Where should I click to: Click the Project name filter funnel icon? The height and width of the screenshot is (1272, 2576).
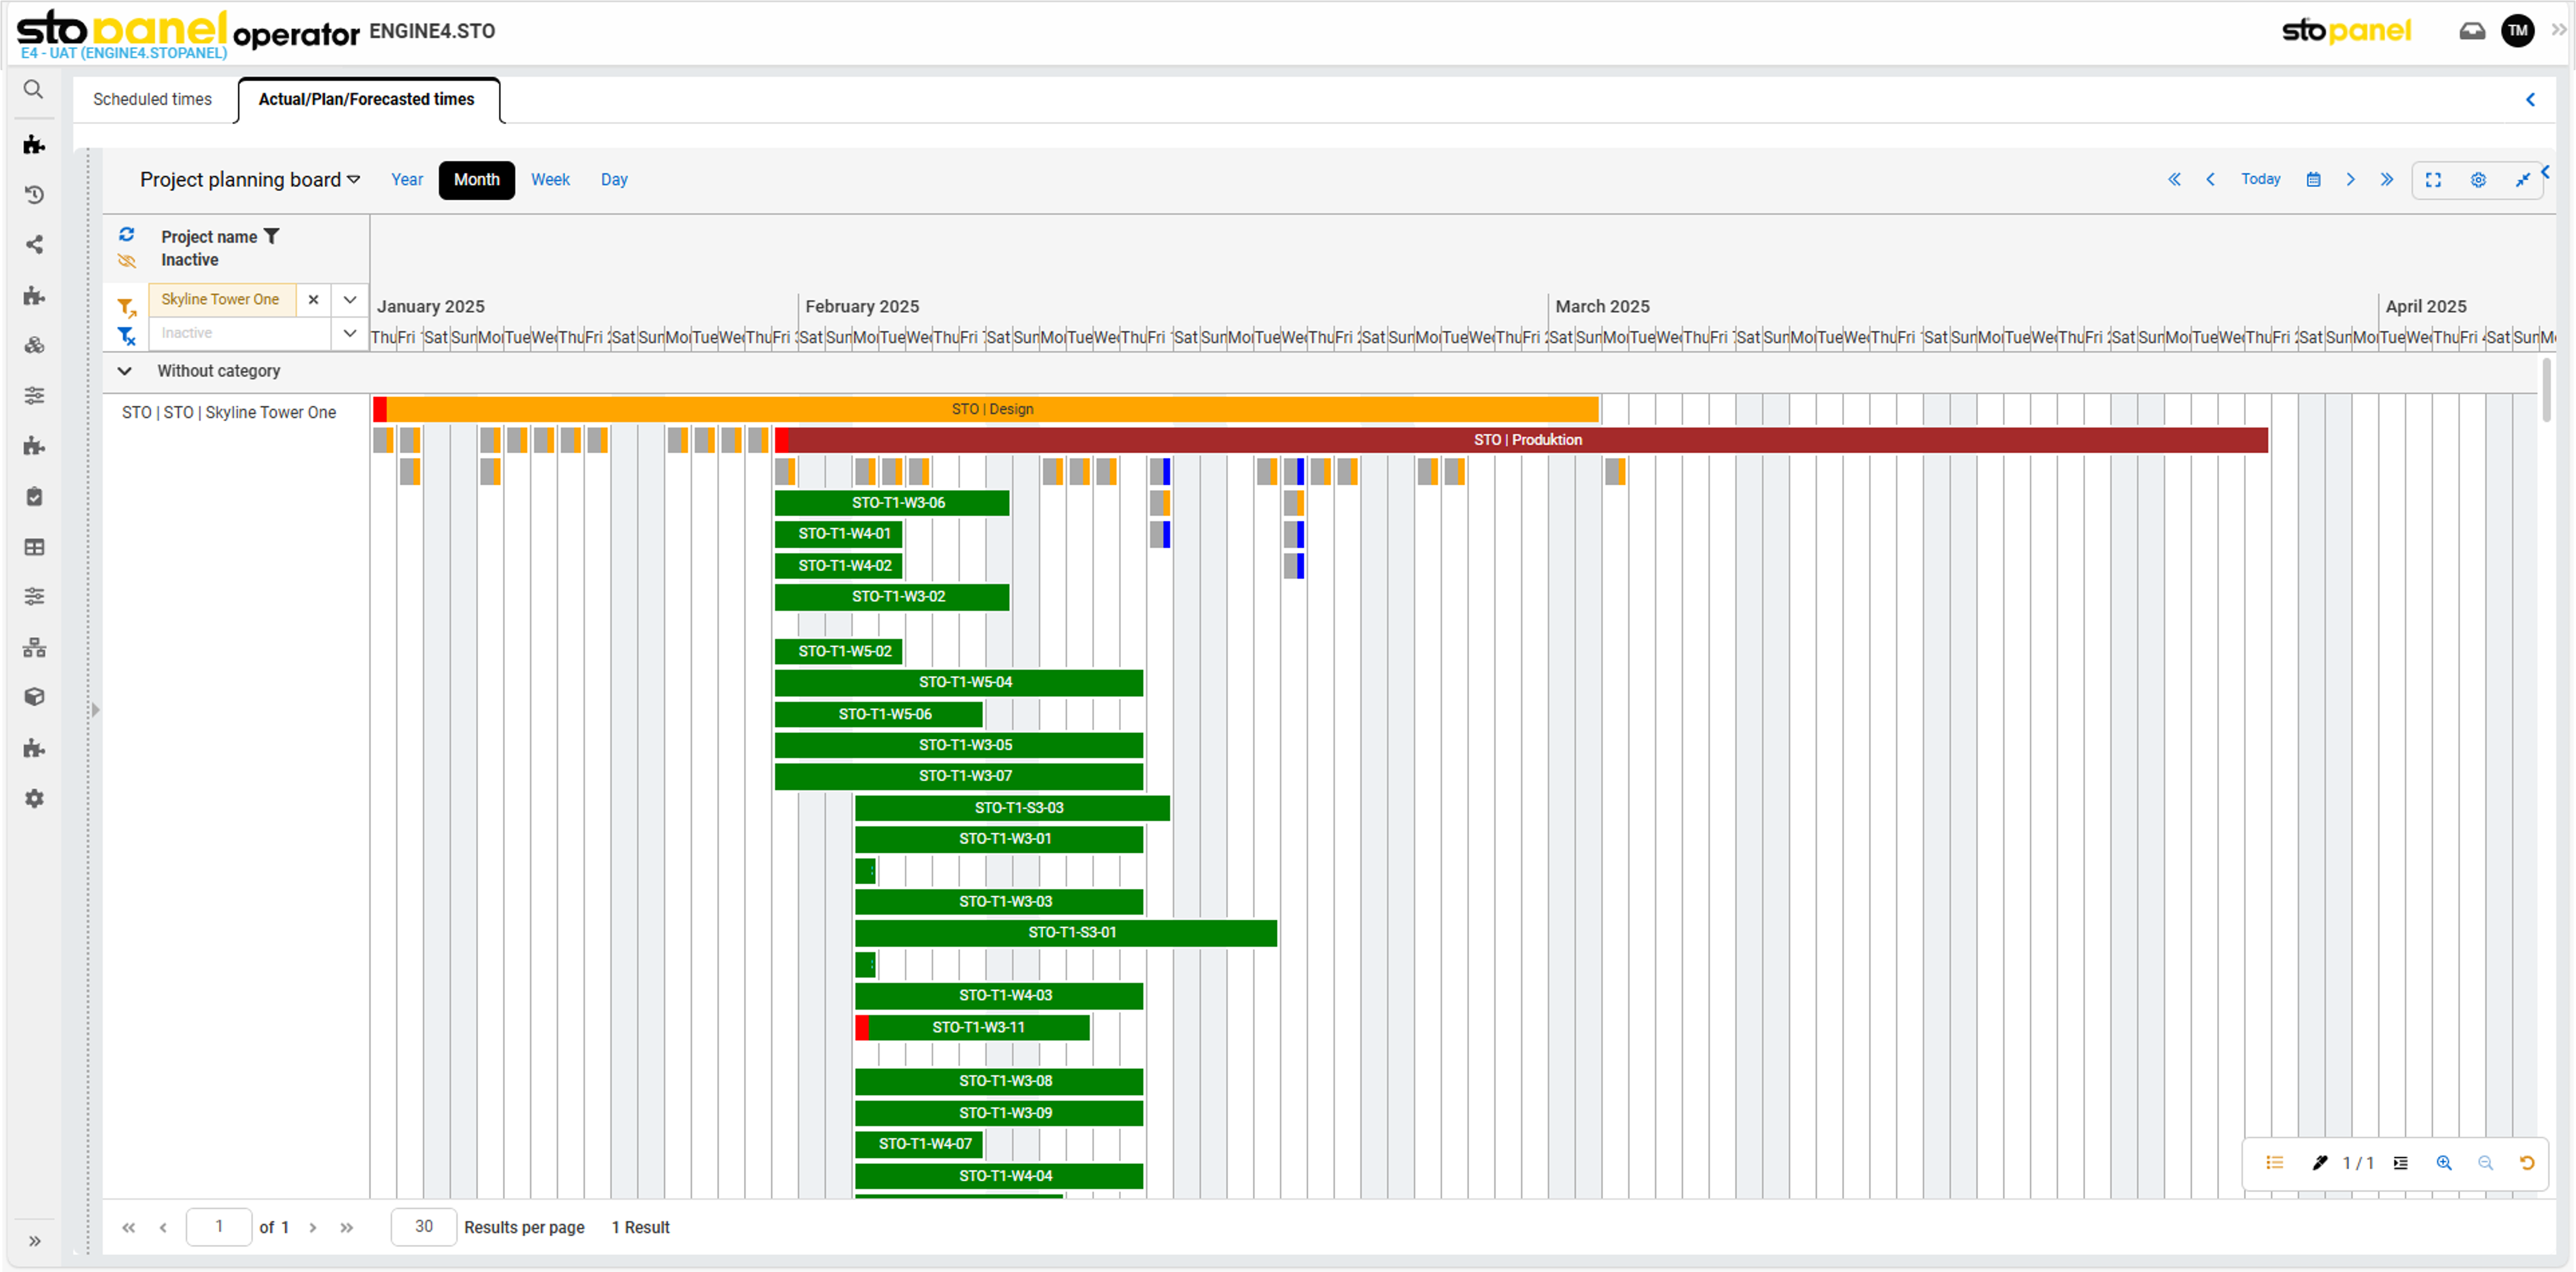point(271,237)
